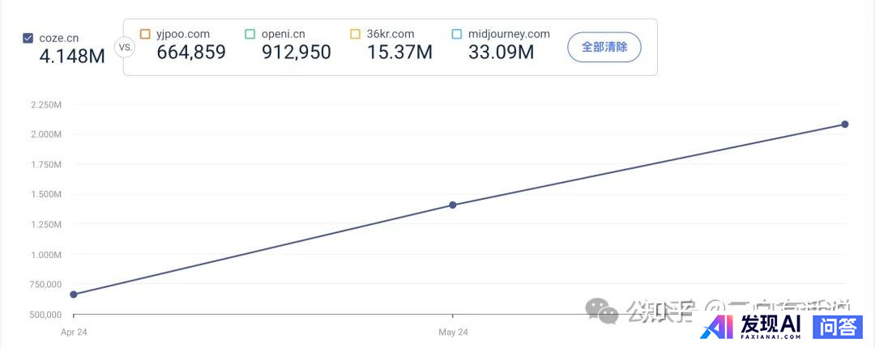Click the Apr 24 x-axis label

(74, 332)
